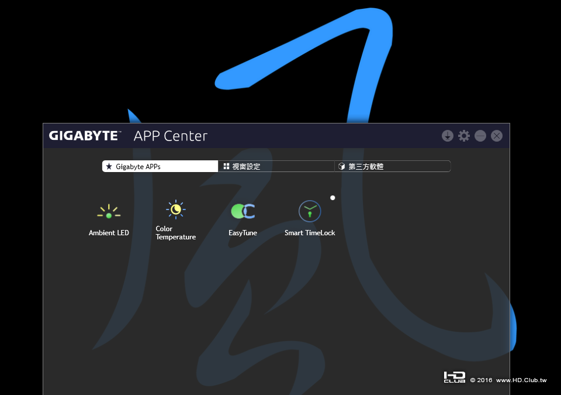Minimize the APP Center window

click(x=480, y=136)
